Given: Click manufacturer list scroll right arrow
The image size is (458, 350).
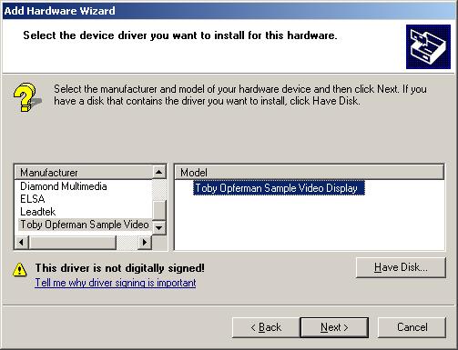Looking at the screenshot, I should (x=145, y=242).
